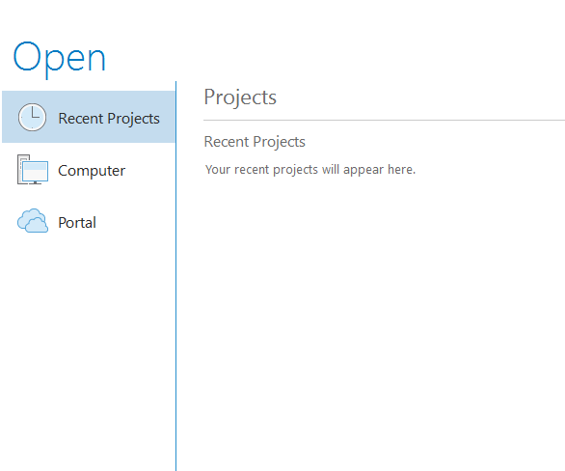
Task: Click the Computer monitor icon
Action: click(33, 170)
